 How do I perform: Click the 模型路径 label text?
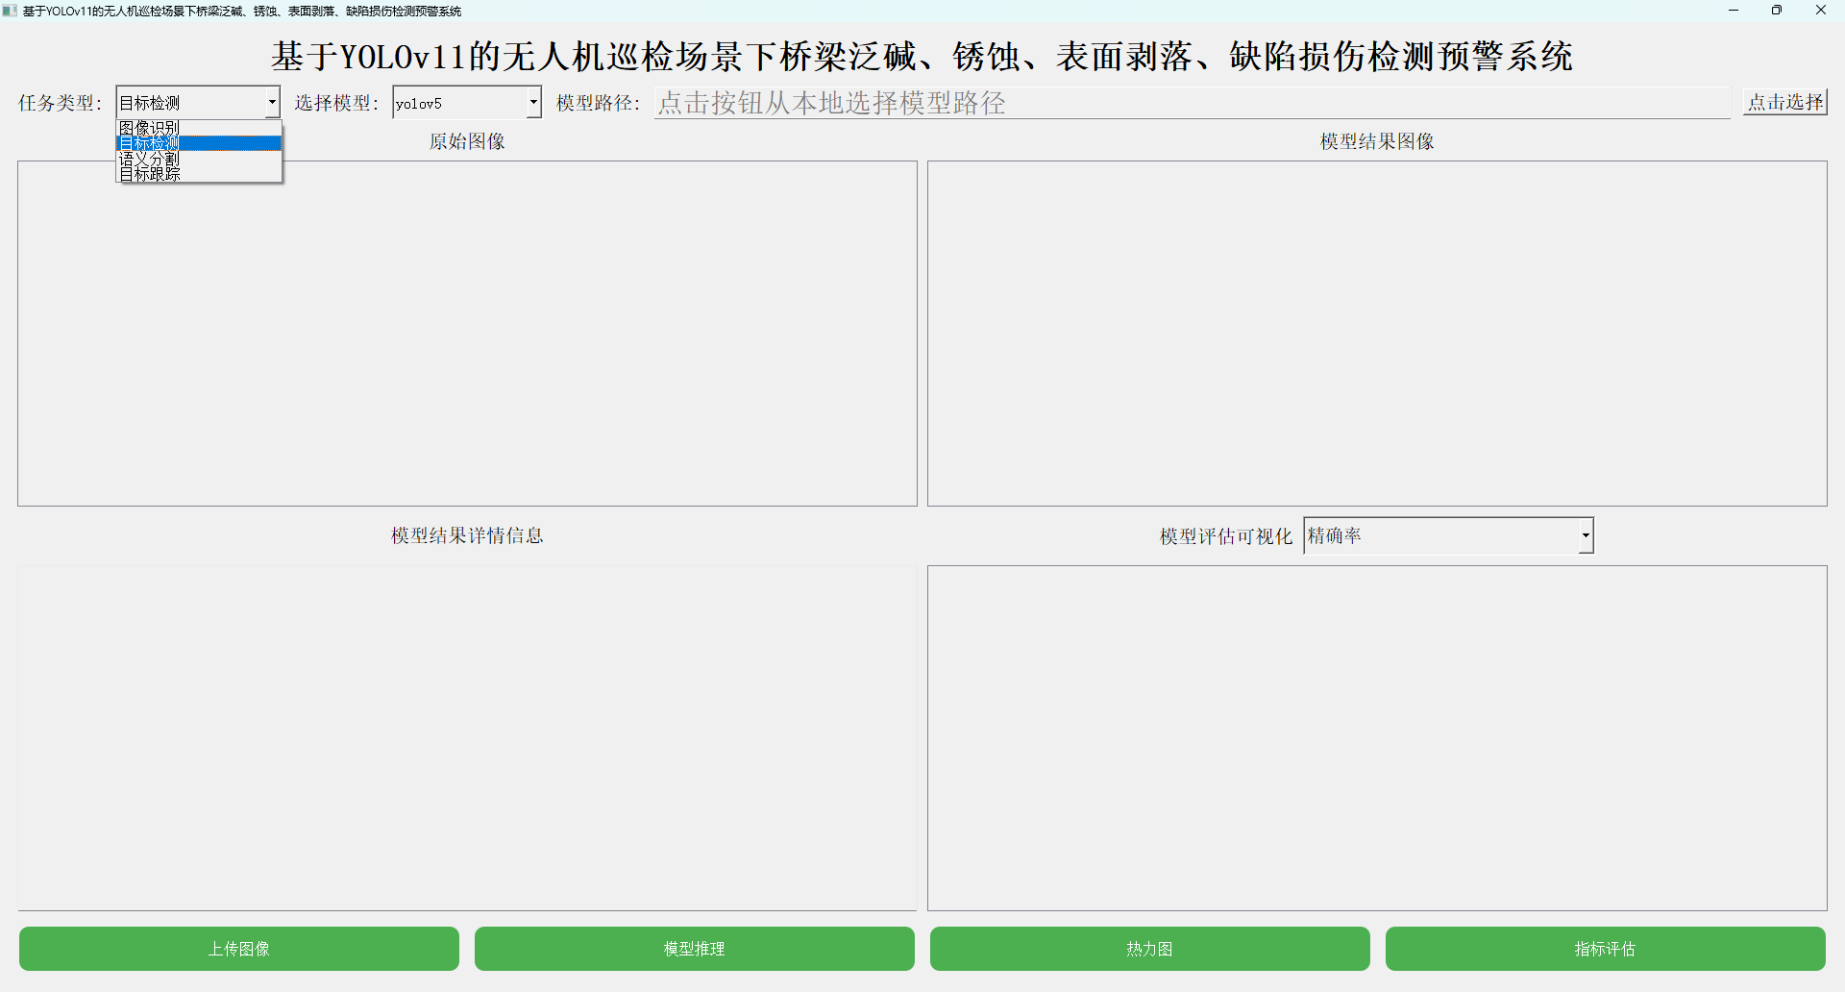point(599,103)
